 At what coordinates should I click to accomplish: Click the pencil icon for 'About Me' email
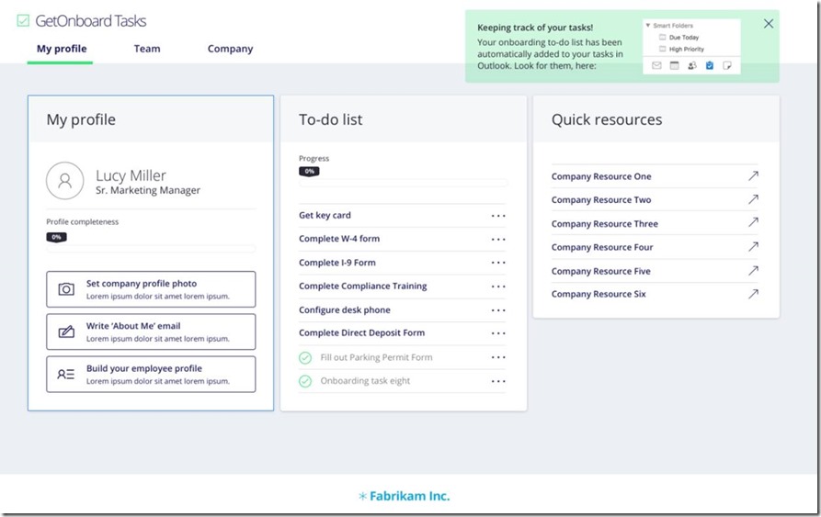click(x=66, y=332)
